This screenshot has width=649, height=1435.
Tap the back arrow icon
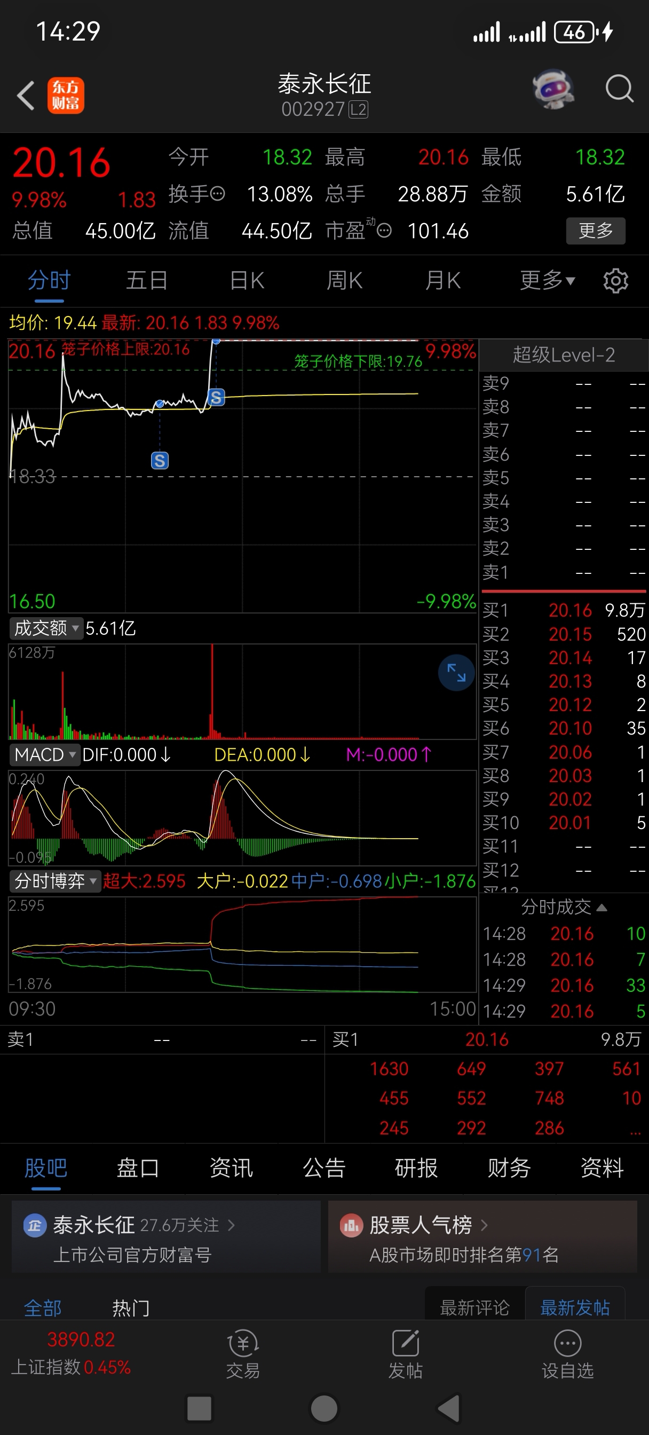(26, 96)
